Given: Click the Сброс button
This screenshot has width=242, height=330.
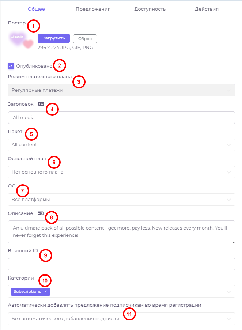Looking at the screenshot, I should [x=85, y=39].
